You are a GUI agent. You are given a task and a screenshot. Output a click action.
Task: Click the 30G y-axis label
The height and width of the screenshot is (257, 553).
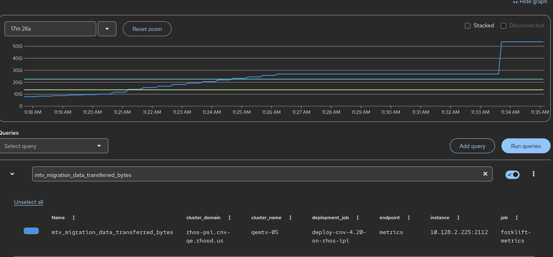[x=18, y=70]
